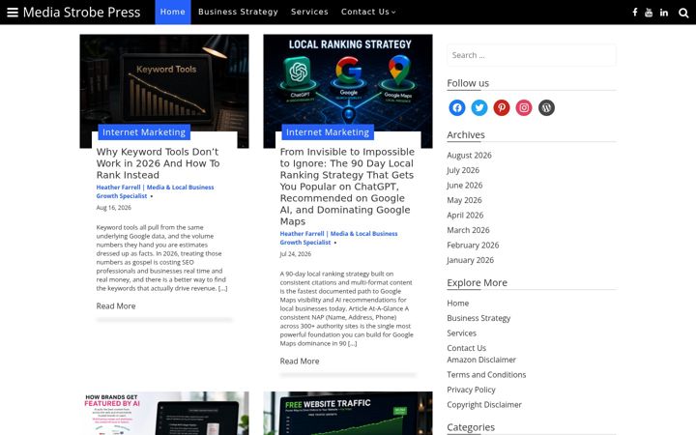Open the Free Website Traffic article thumbnail
This screenshot has height=435, width=696.
(348, 414)
